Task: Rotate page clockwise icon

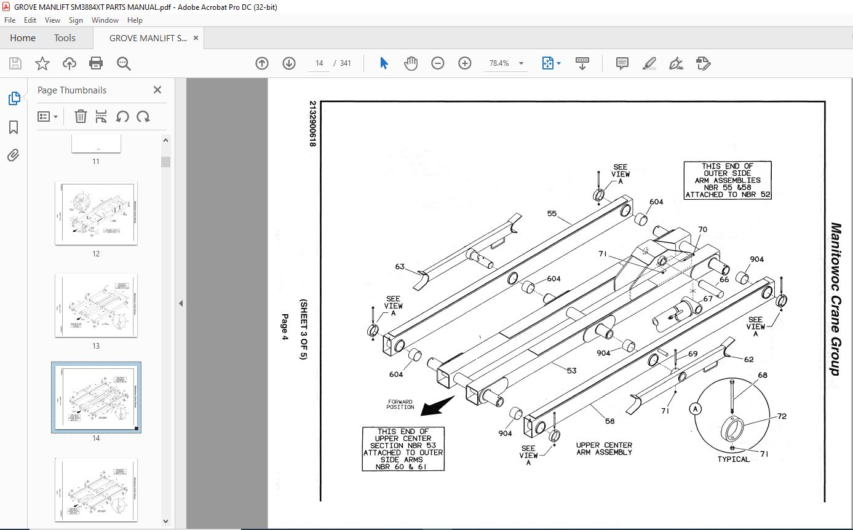Action: (143, 116)
